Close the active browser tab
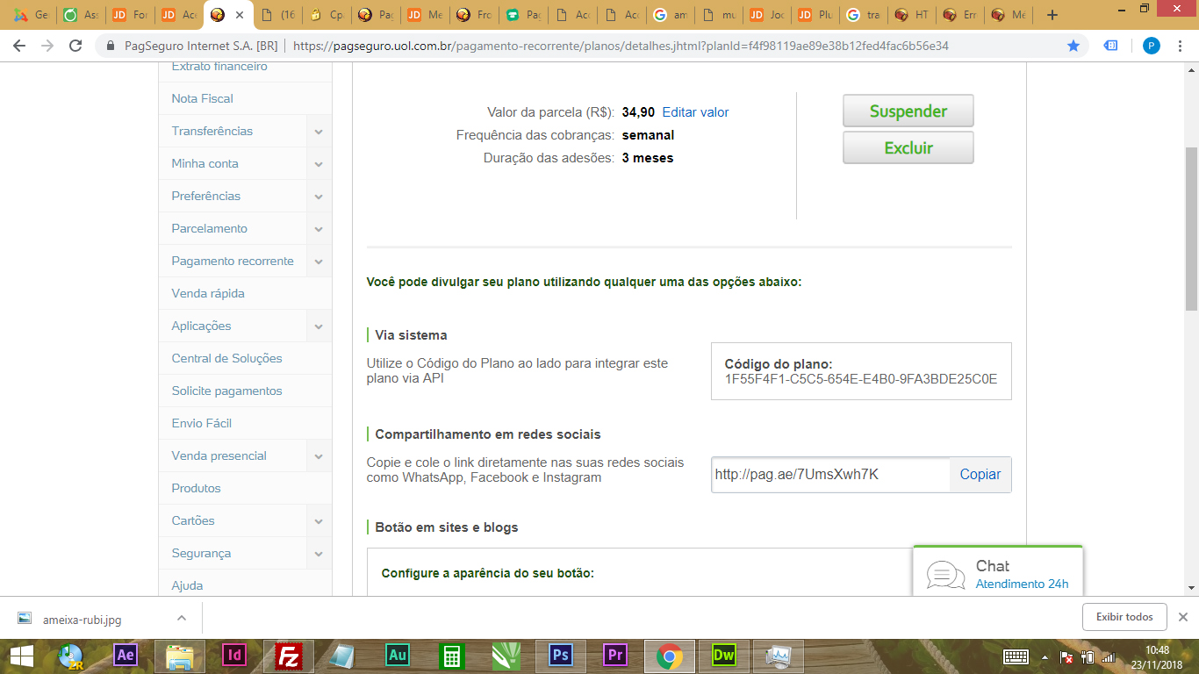Viewport: 1199px width, 674px height. coord(240,15)
